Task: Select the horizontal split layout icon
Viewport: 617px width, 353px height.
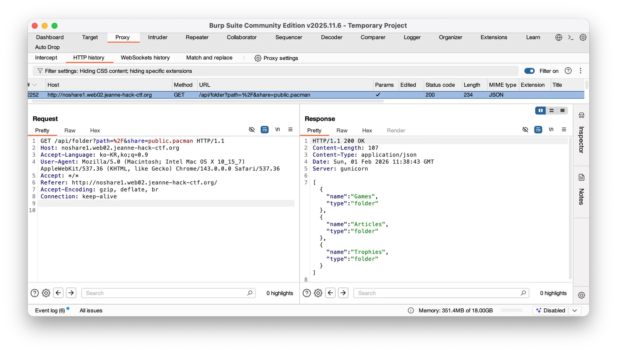Action: [551, 111]
